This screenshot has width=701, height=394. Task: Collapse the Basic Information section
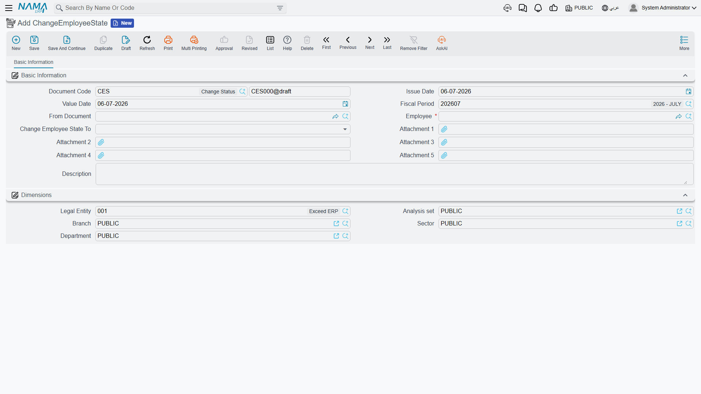click(x=685, y=76)
